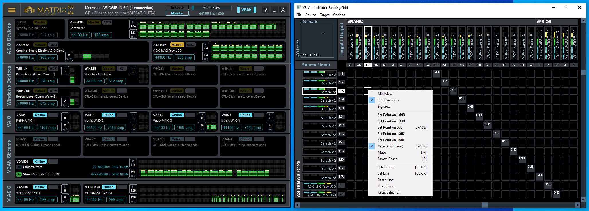Choose 'Reset Line' from the context menu
This screenshot has width=589, height=211.
400,180
